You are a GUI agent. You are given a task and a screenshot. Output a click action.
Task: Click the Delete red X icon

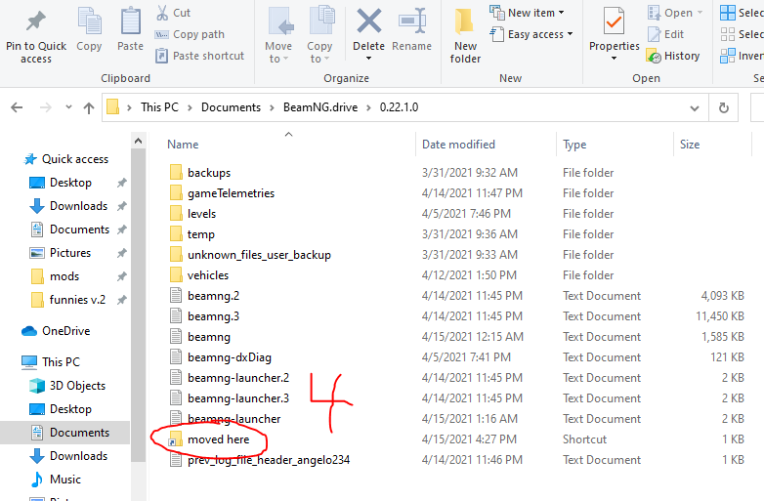click(369, 21)
